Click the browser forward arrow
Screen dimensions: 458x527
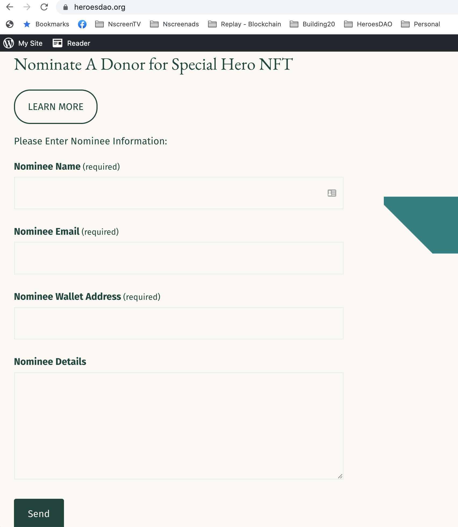[x=27, y=7]
